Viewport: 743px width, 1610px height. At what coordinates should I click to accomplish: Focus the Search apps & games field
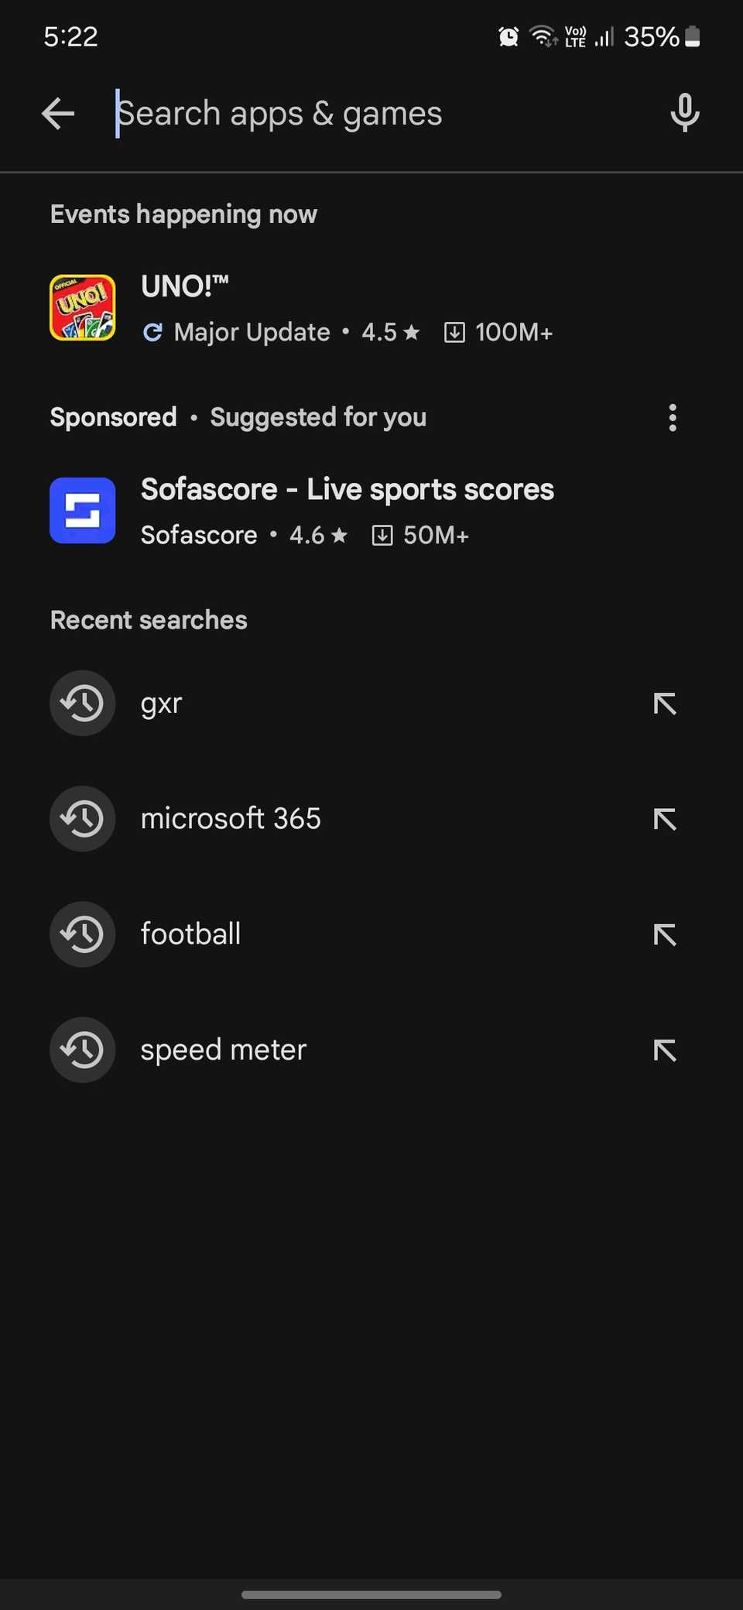(371, 114)
